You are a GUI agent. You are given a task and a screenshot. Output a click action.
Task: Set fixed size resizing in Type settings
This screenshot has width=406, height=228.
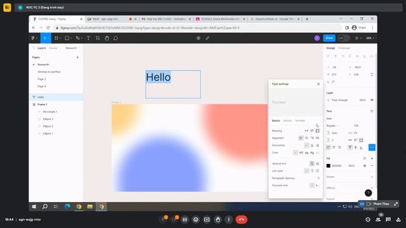click(317, 131)
